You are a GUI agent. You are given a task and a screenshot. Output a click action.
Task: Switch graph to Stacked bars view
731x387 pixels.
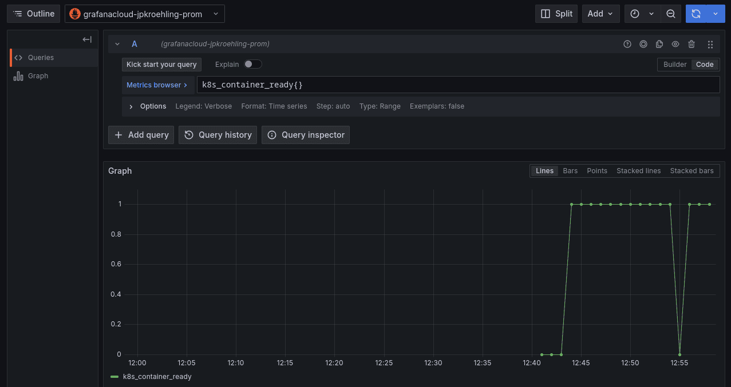(x=692, y=170)
